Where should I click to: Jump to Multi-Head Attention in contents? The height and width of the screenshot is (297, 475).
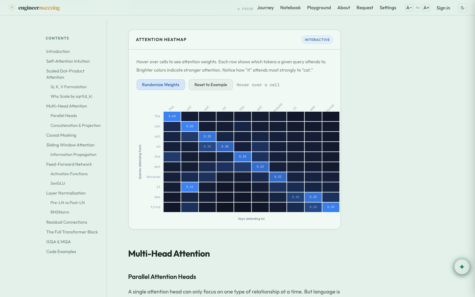pos(66,106)
